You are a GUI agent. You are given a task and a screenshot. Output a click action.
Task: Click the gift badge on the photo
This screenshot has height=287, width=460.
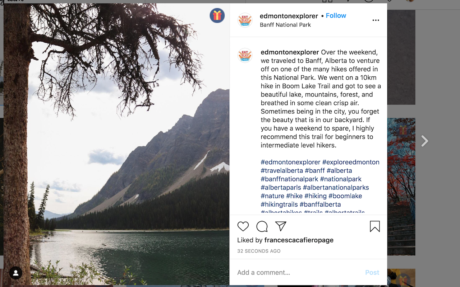point(217,15)
